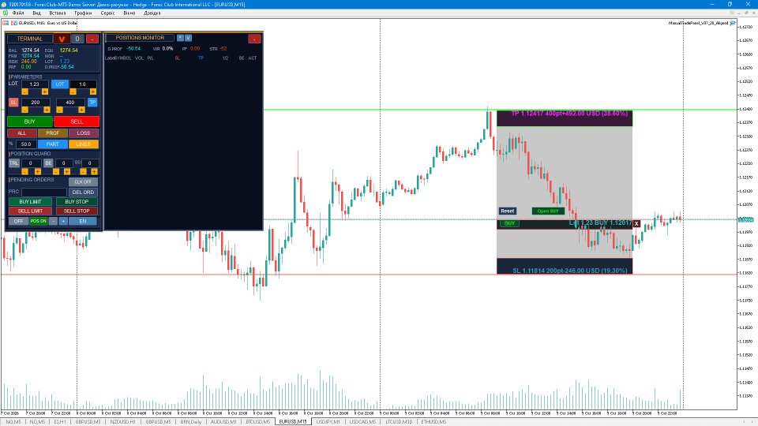Viewport: 758px width, 426px height.
Task: Click the DEL ORD button
Action: [x=83, y=192]
